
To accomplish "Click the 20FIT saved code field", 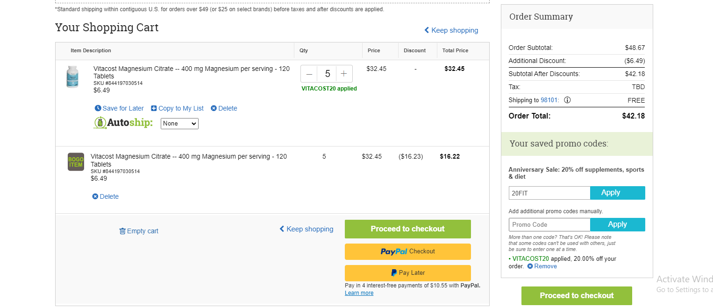I will coord(549,193).
